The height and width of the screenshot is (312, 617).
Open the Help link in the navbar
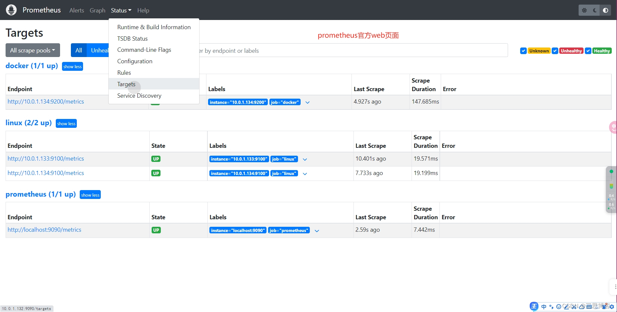click(143, 10)
